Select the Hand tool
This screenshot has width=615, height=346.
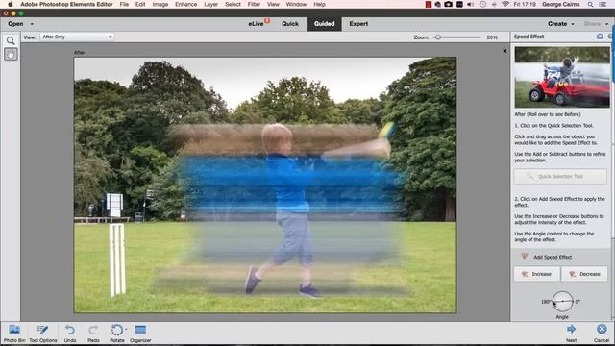pos(11,54)
